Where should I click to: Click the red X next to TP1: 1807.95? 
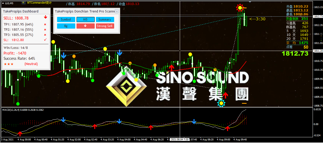[x=45, y=25]
